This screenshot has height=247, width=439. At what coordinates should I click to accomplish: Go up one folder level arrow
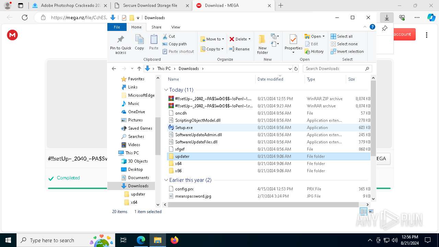click(139, 69)
